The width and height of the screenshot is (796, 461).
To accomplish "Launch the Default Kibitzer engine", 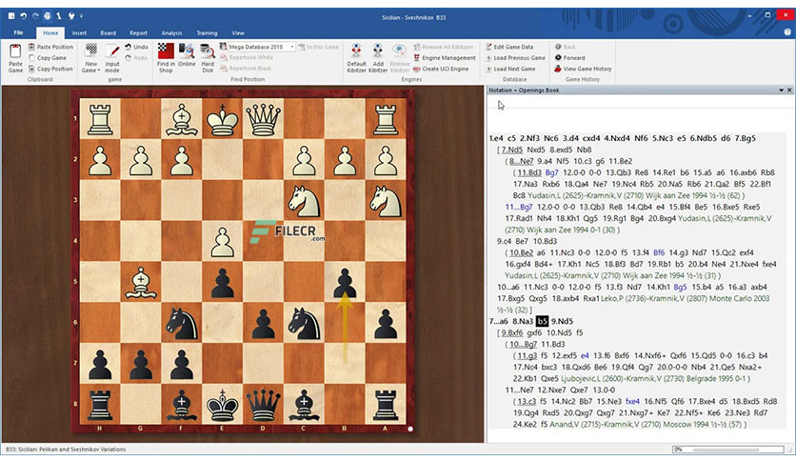I will pos(356,58).
